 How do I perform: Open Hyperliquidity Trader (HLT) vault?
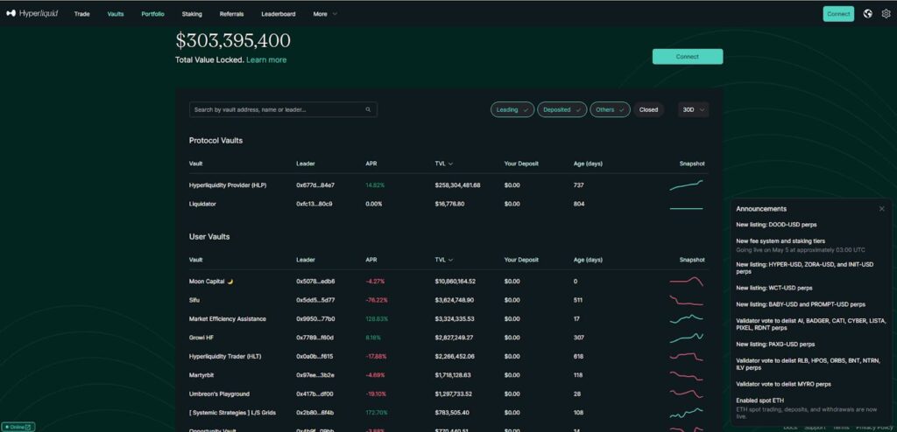click(225, 357)
